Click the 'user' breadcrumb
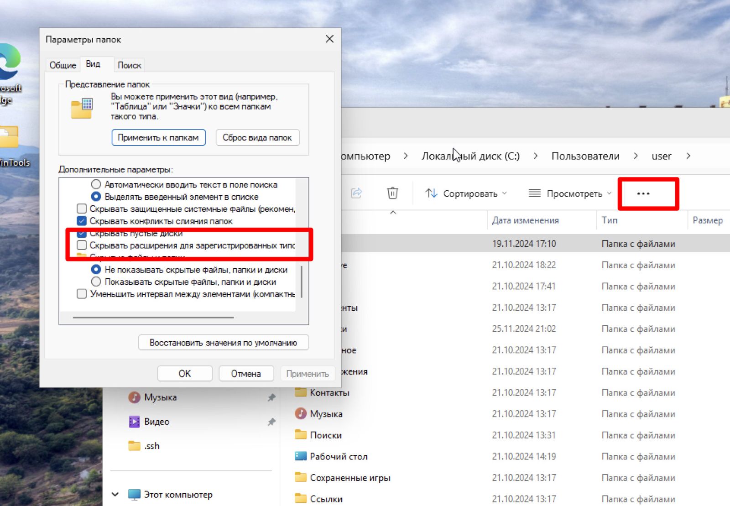The height and width of the screenshot is (506, 730). click(662, 156)
